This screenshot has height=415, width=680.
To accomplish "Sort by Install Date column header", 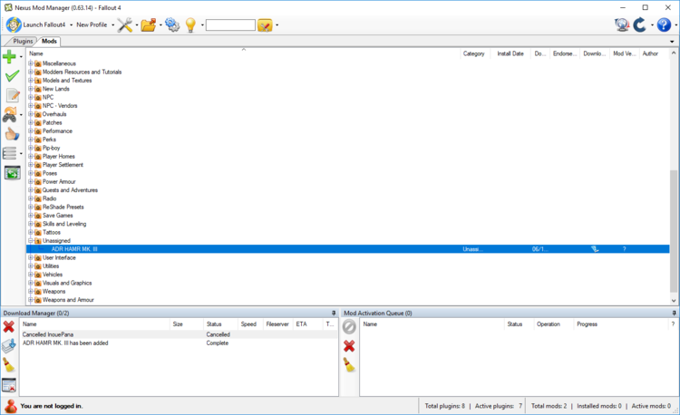I will tap(510, 53).
